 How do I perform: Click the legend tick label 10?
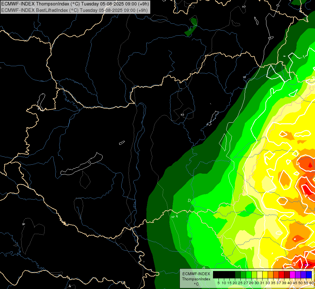pyautogui.click(x=224, y=283)
